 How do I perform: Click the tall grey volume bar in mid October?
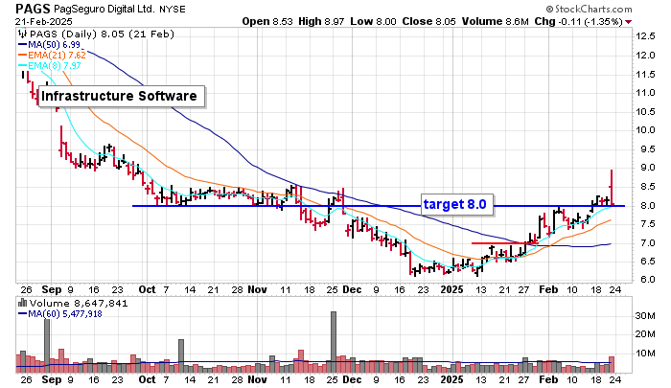(181, 356)
